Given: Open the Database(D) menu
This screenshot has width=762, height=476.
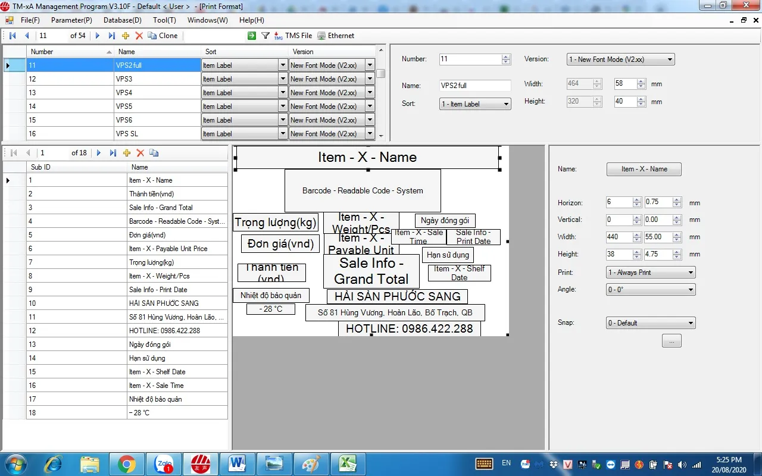Looking at the screenshot, I should [x=122, y=20].
